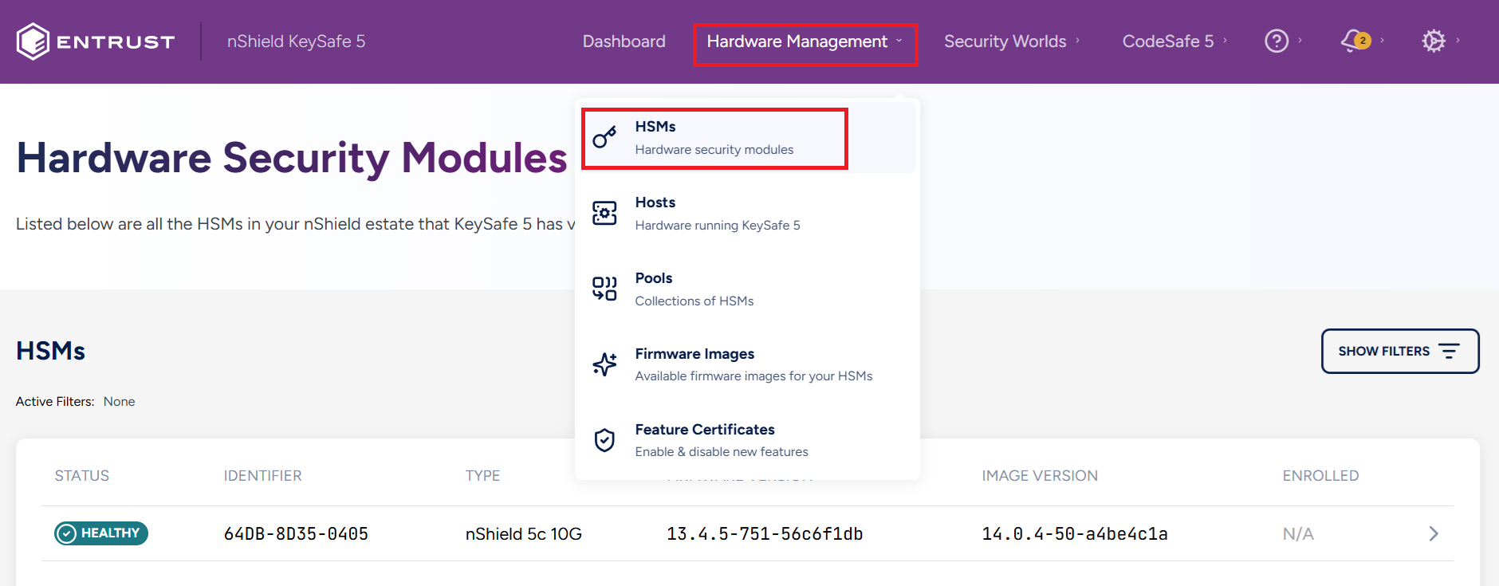Click the HSMs section heading
This screenshot has height=586, width=1499.
click(x=50, y=351)
